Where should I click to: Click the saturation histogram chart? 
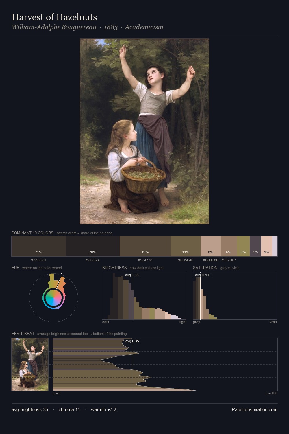235,296
